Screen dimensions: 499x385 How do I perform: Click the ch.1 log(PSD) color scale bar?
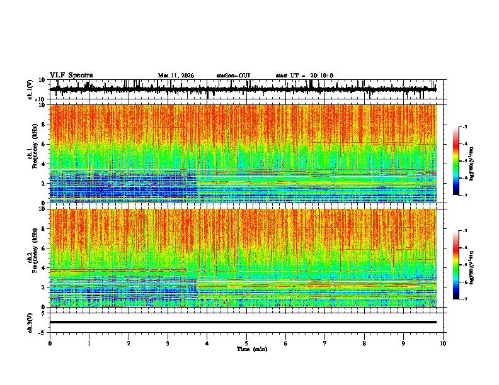click(456, 161)
